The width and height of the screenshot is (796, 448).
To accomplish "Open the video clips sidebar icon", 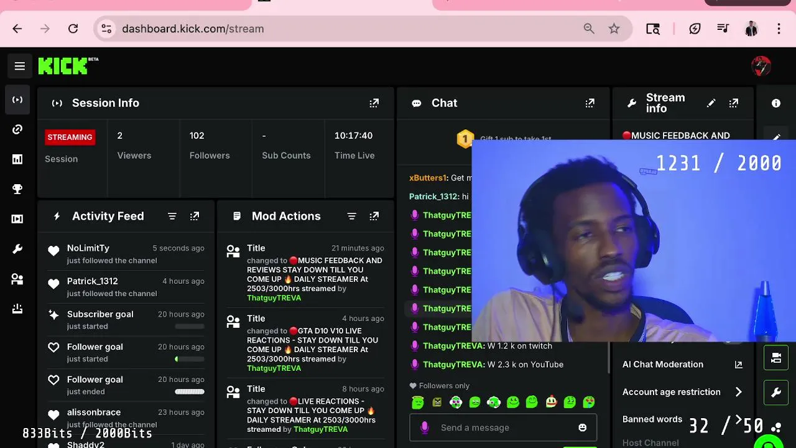I will point(17,219).
